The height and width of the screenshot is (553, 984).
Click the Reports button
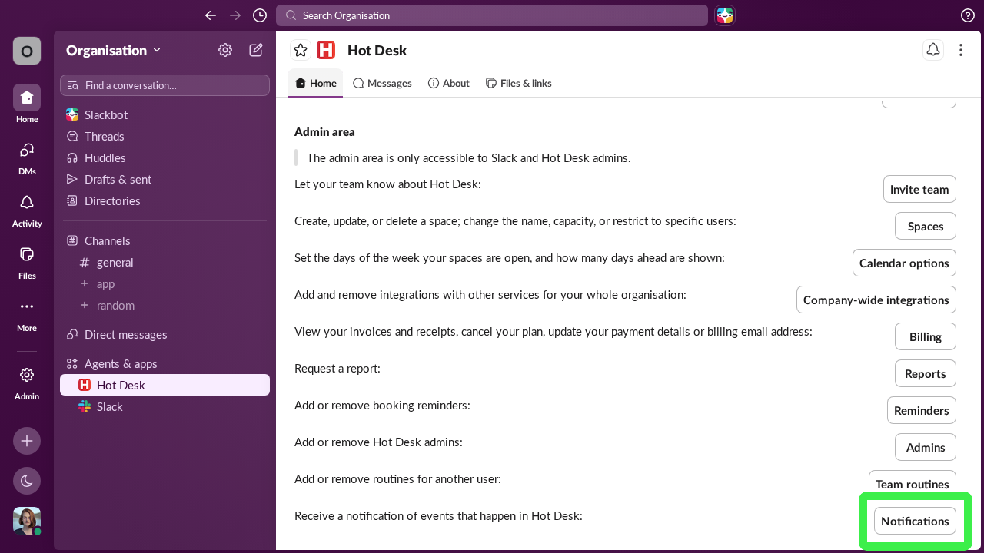[926, 373]
